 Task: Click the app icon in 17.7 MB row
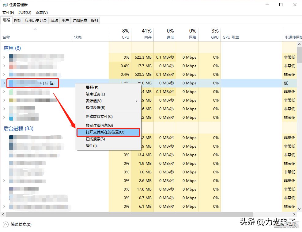[11, 66]
